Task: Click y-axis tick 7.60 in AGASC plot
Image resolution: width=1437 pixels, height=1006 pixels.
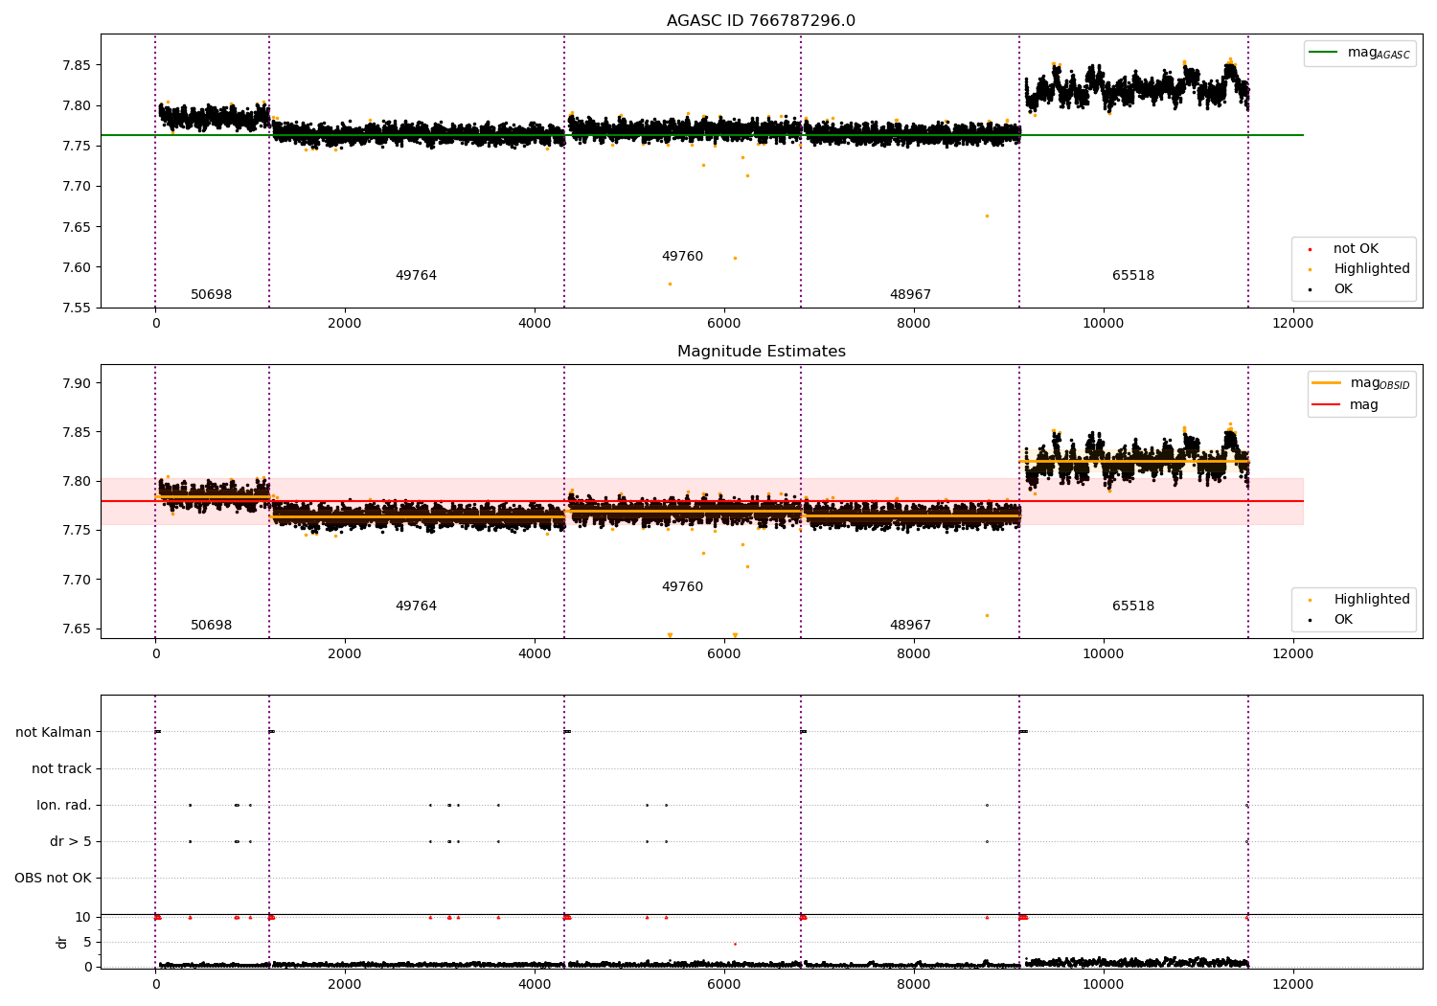Action: tap(77, 267)
